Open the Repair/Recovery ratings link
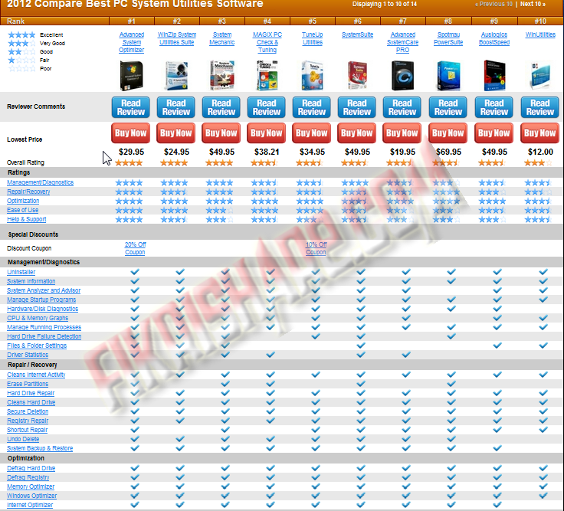This screenshot has width=564, height=511. coord(28,192)
